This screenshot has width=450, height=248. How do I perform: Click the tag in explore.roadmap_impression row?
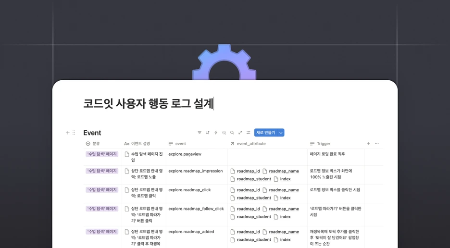point(102,171)
